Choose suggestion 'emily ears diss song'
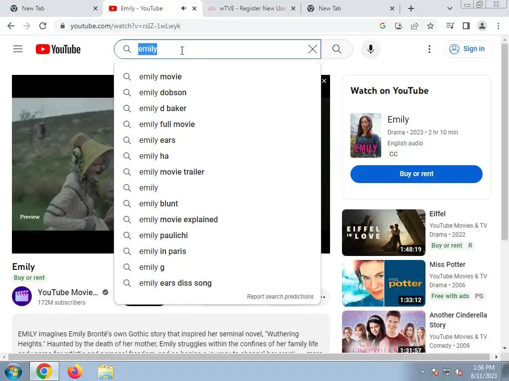The image size is (509, 381). coord(217,283)
